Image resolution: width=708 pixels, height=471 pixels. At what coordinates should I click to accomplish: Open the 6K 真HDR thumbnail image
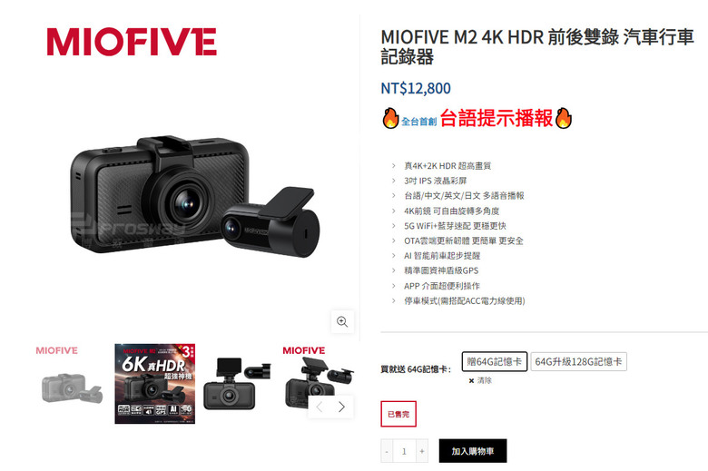click(x=155, y=384)
